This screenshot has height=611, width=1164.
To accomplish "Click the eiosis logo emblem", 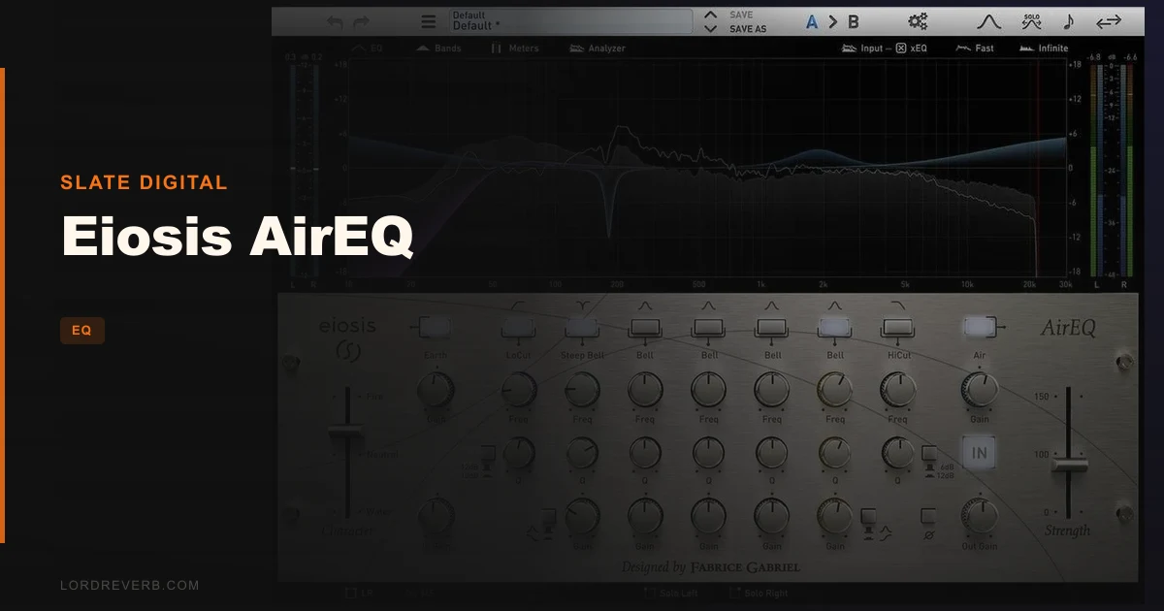I will pos(347,351).
